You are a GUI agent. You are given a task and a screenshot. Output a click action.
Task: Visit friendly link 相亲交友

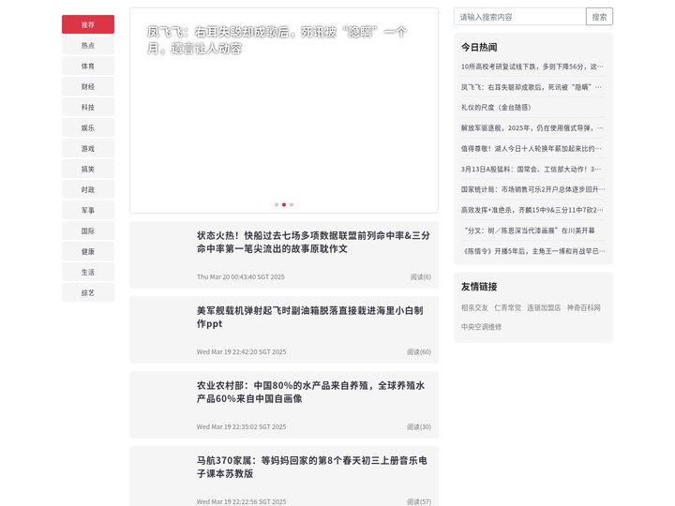[474, 307]
